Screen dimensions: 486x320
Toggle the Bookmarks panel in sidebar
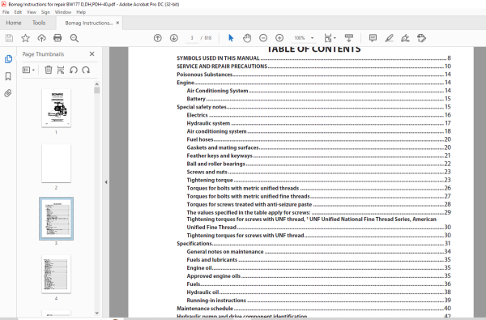coord(8,76)
